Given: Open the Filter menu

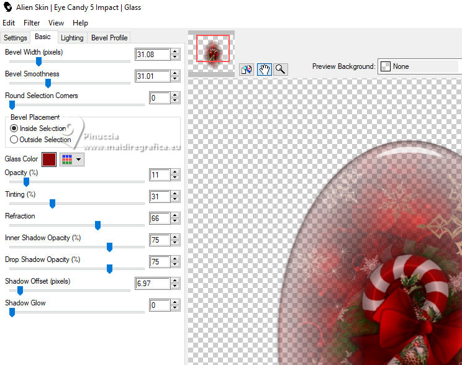Looking at the screenshot, I should point(32,23).
